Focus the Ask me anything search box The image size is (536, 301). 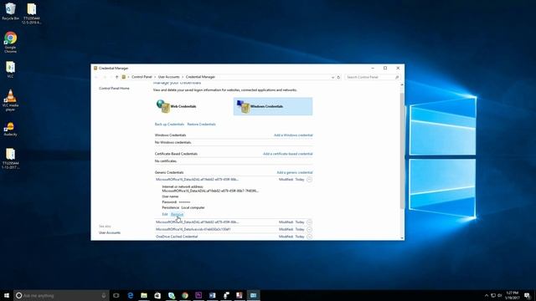coord(61,295)
